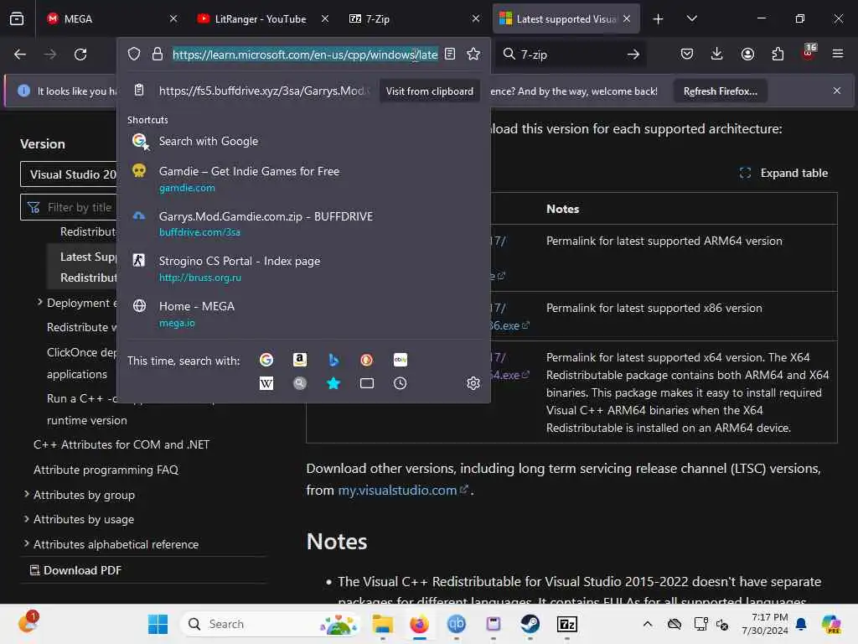The image size is (858, 644).
Task: Open the Firefox hamburger application menu
Action: tap(837, 54)
